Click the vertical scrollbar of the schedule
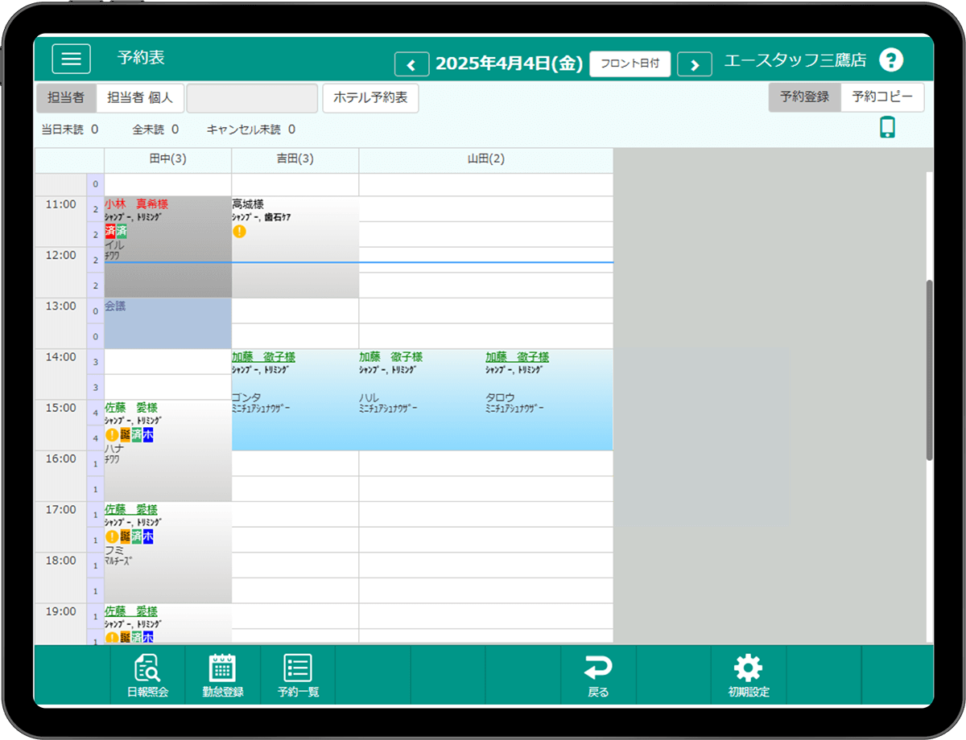 pyautogui.click(x=929, y=370)
